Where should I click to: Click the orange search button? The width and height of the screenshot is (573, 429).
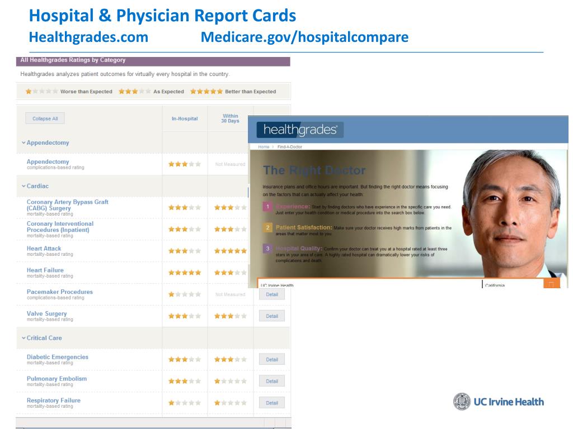click(551, 283)
